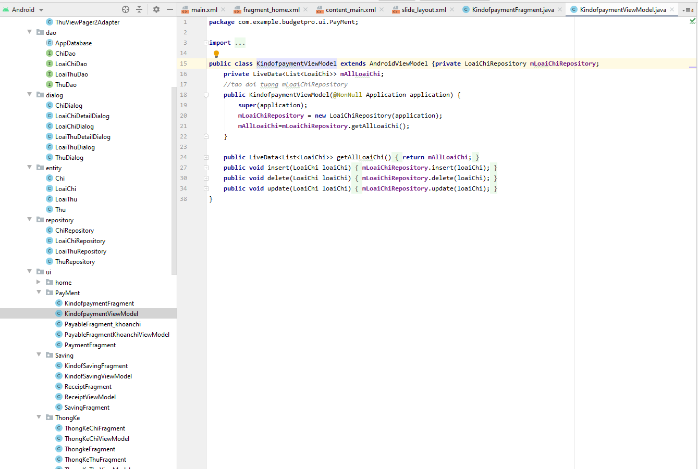Click the Collapse All icon in project panel
698x469 pixels.
(x=139, y=9)
